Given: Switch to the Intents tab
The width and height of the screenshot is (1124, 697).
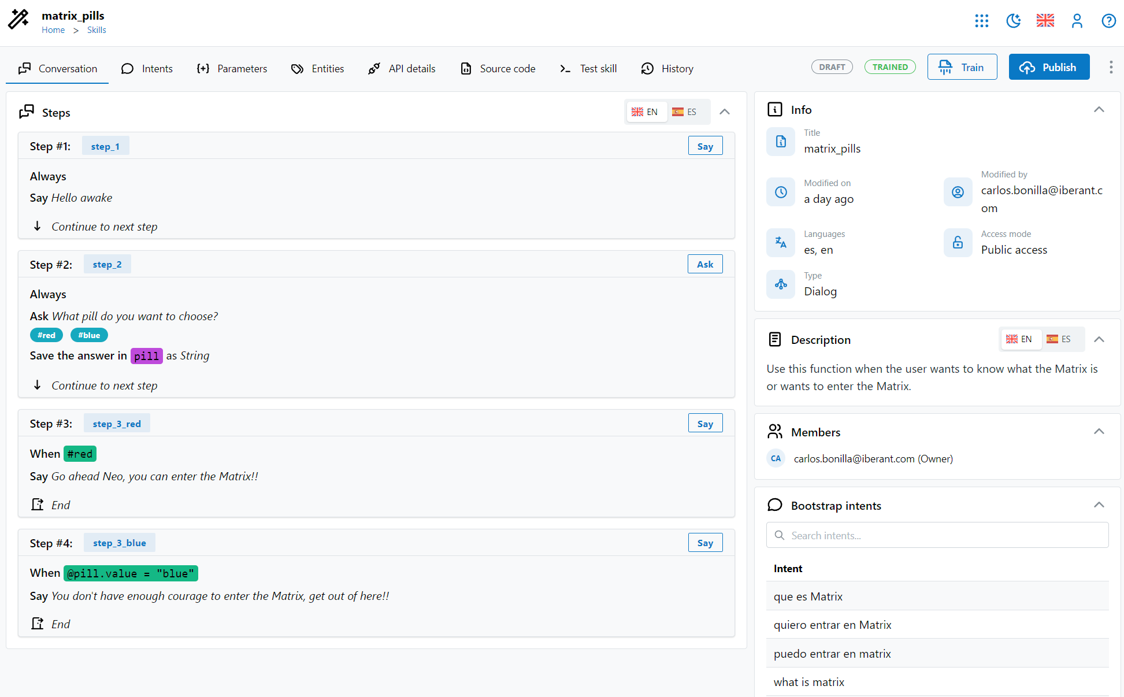Looking at the screenshot, I should (x=147, y=69).
